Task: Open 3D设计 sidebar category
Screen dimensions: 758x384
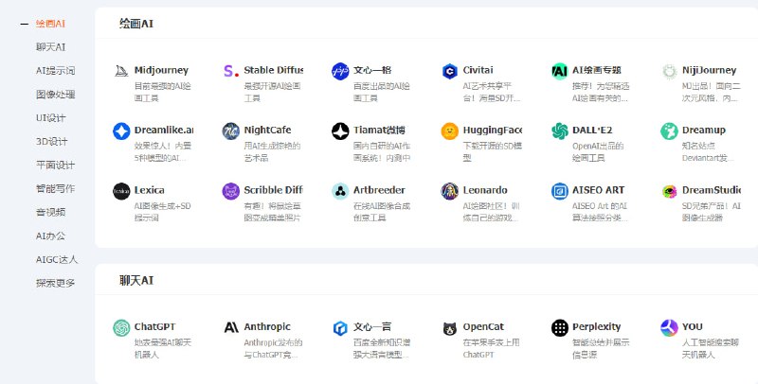Action: point(51,142)
